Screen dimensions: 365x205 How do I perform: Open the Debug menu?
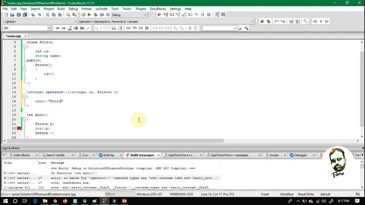click(73, 9)
